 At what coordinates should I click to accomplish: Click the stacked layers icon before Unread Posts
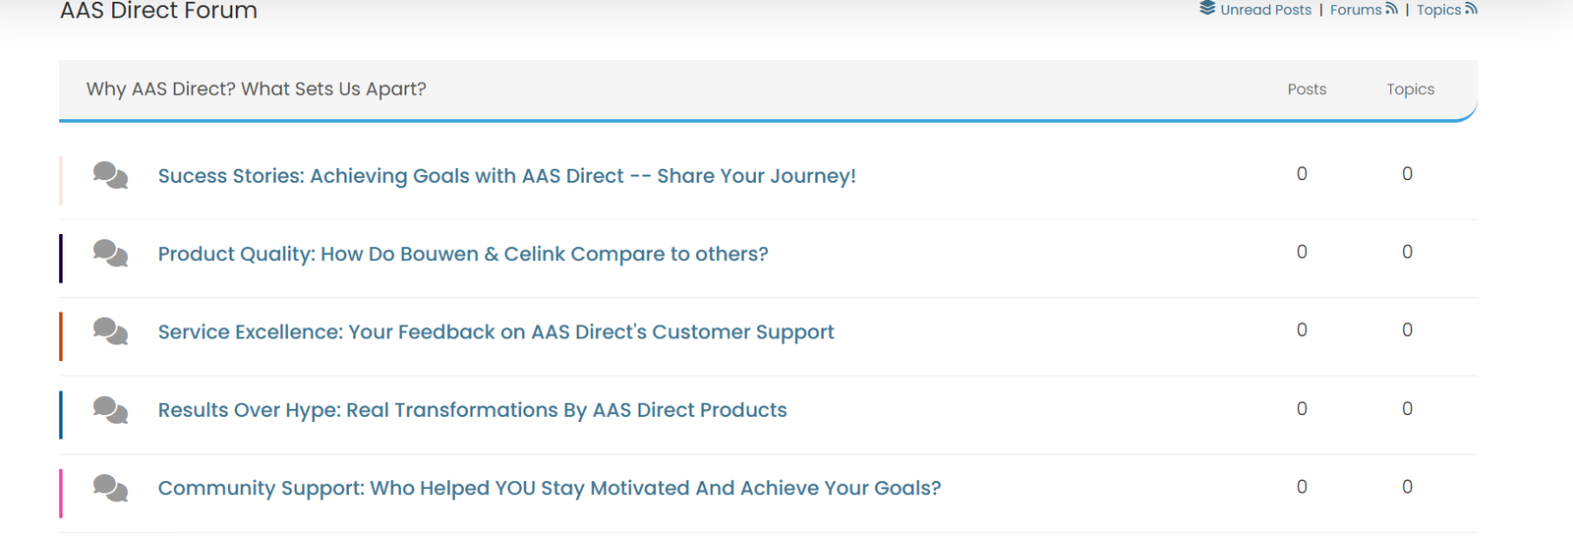1207,8
